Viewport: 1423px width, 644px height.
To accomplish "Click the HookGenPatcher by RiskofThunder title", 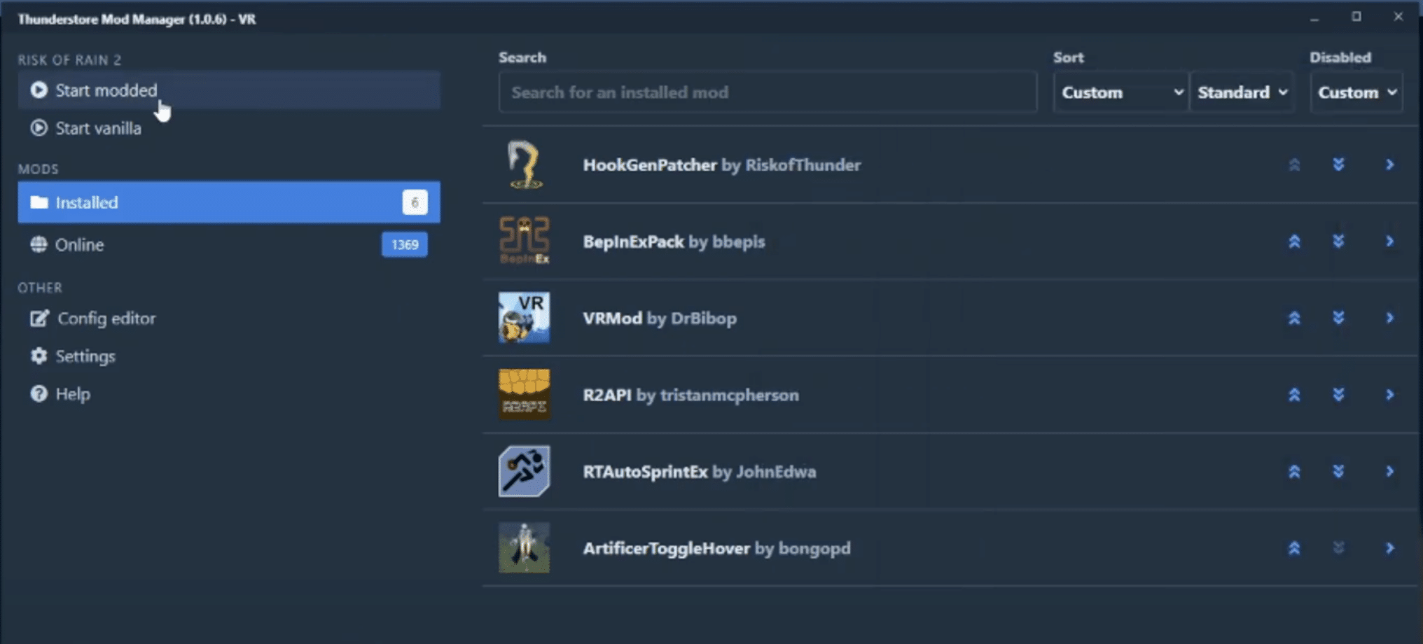I will 722,165.
